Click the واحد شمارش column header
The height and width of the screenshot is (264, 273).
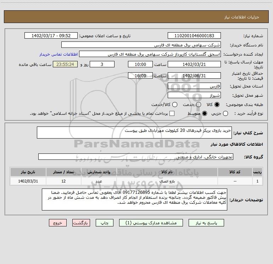[x=99, y=172]
